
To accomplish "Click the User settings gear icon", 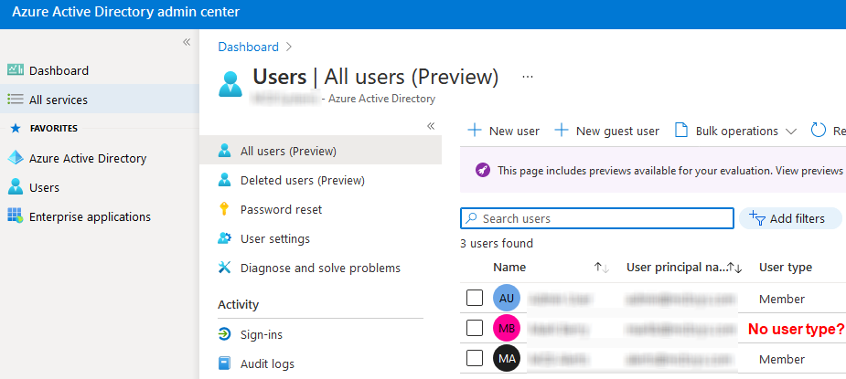I will 224,238.
